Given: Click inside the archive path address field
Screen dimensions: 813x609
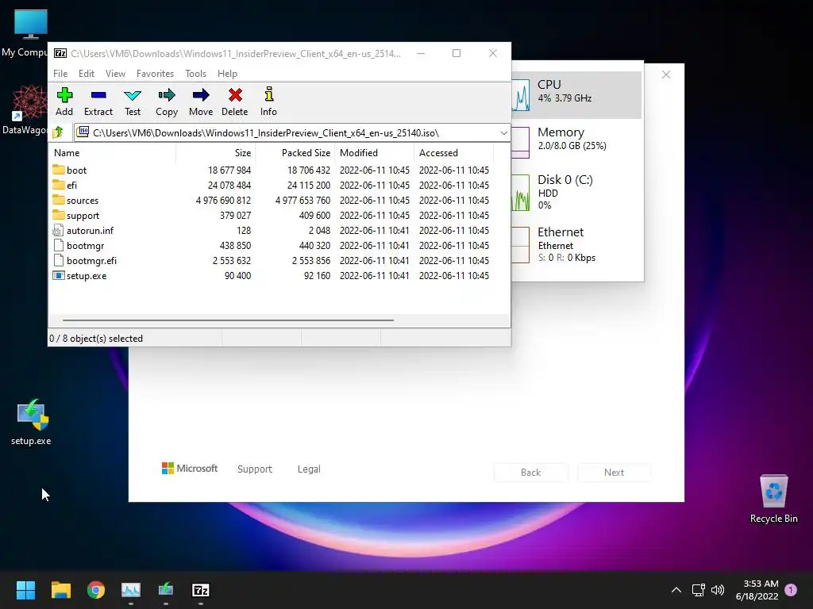Looking at the screenshot, I should (x=292, y=133).
